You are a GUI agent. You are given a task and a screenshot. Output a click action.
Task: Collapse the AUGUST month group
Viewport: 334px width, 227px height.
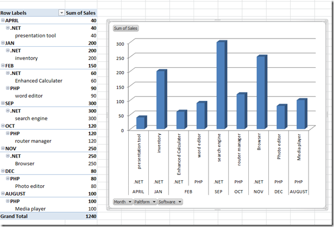(3, 193)
